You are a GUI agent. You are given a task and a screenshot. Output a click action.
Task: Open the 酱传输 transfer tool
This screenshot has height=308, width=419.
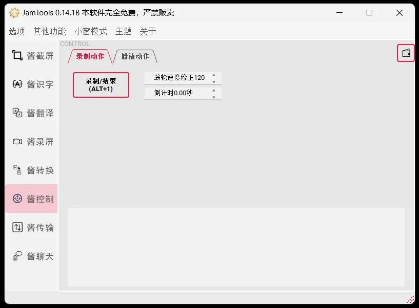pos(31,228)
